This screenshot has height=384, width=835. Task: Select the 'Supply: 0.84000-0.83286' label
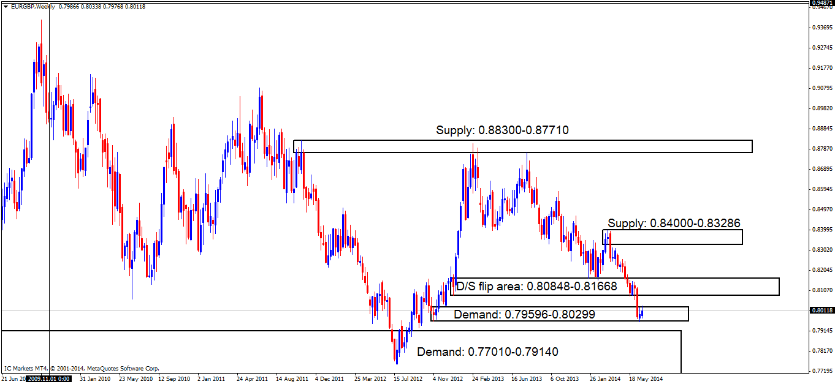[674, 223]
